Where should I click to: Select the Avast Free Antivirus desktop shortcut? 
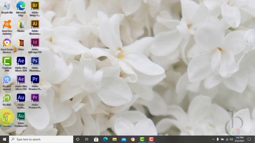7,27
